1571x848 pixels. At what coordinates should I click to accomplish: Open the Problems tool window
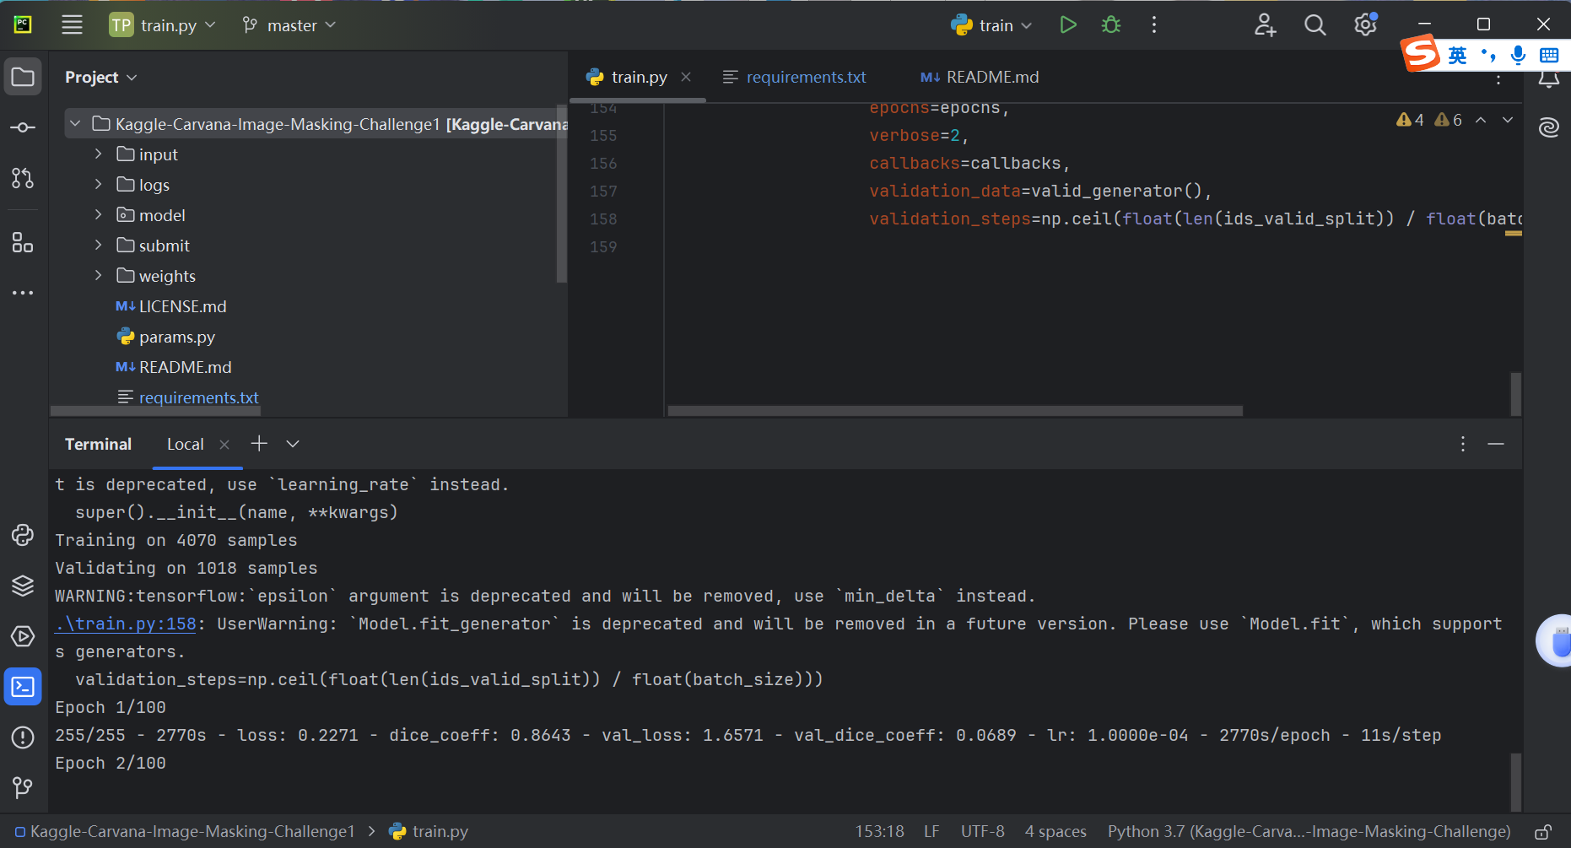point(23,737)
